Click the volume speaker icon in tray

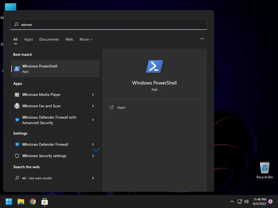click(246, 201)
